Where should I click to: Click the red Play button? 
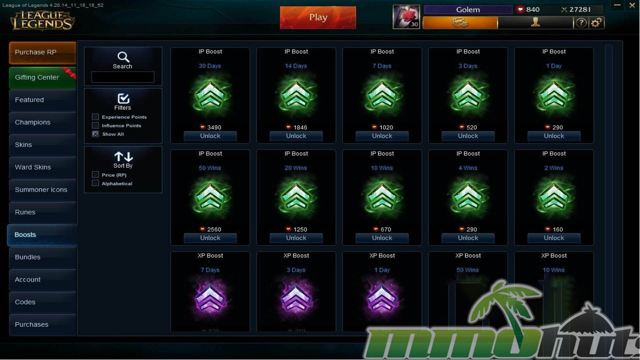point(318,17)
